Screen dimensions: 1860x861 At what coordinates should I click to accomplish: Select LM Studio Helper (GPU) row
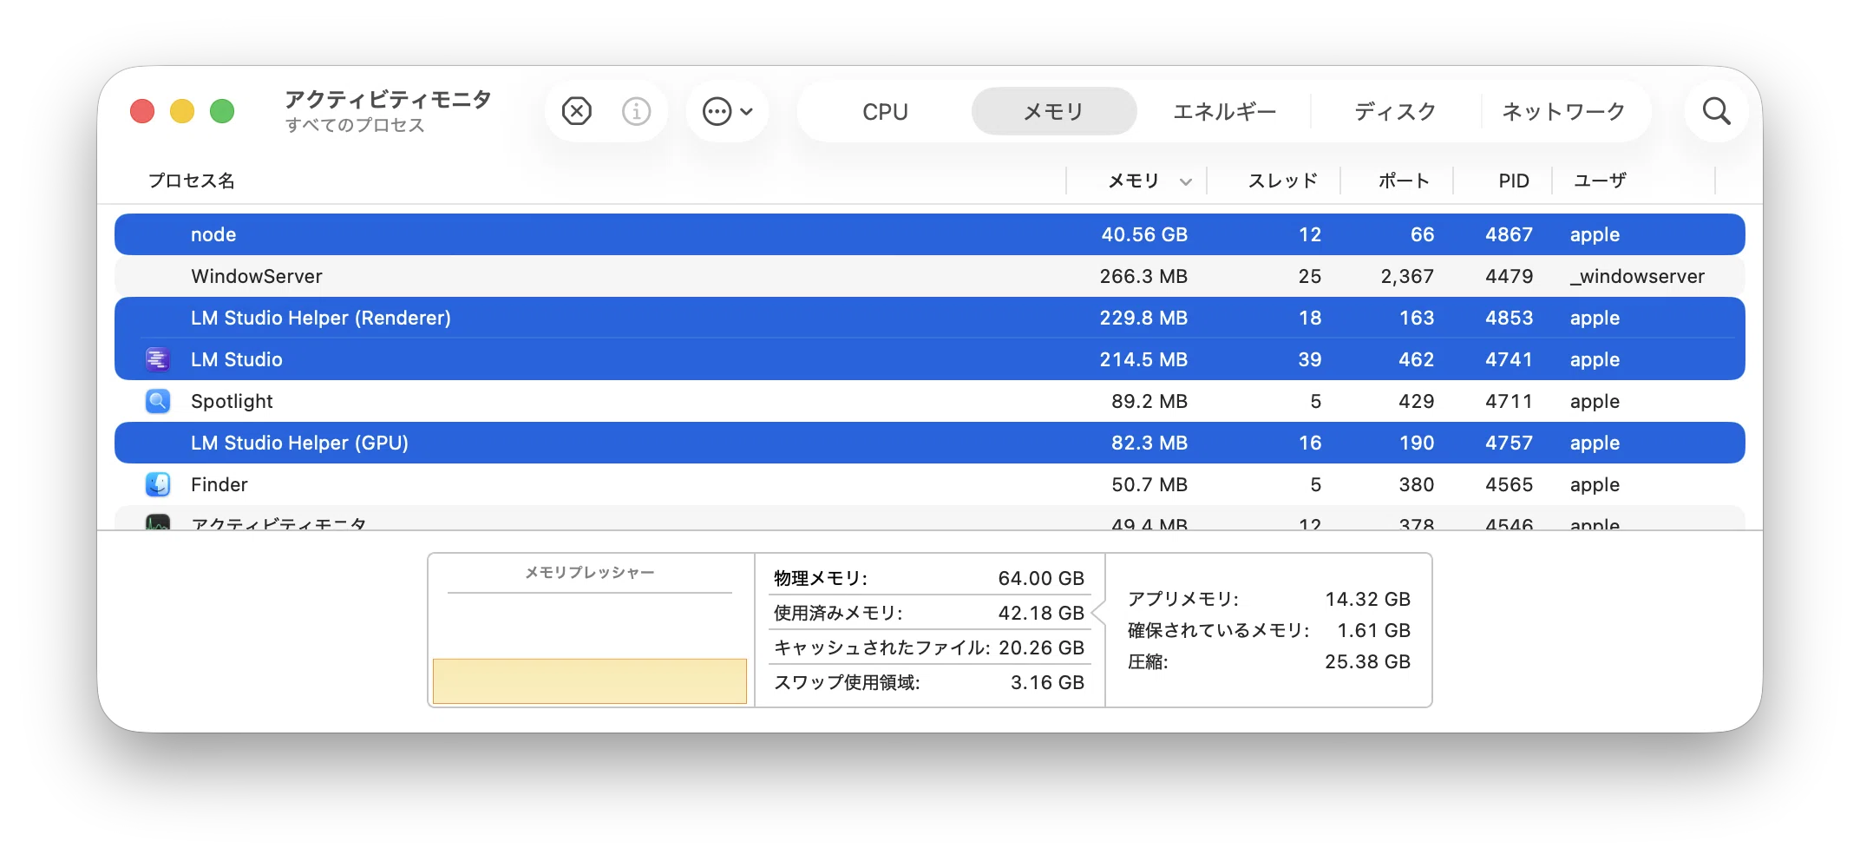[930, 443]
